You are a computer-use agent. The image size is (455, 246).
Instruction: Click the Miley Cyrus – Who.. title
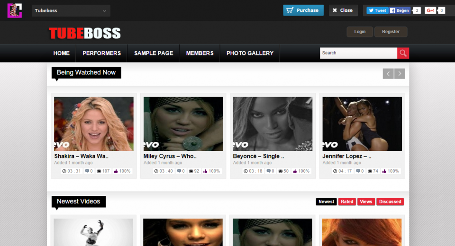point(170,156)
